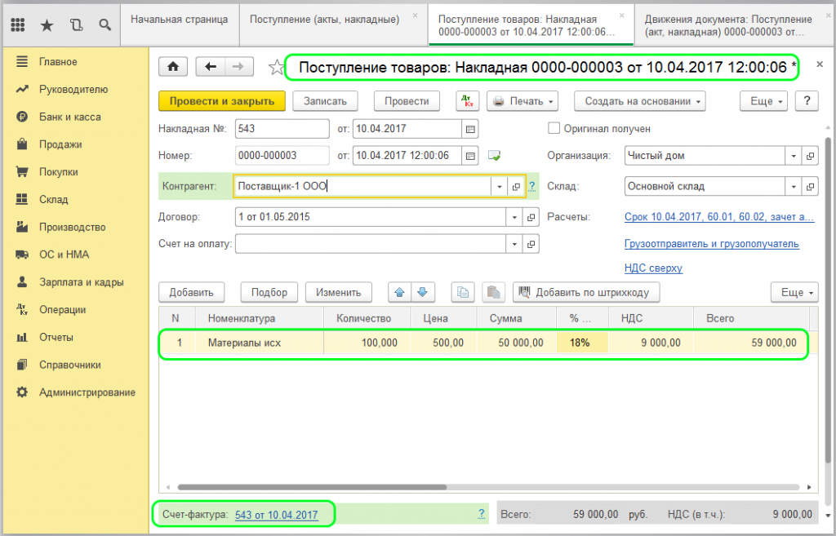Image resolution: width=836 pixels, height=536 pixels.
Task: Open the Создать на основании dropdown
Action: (639, 101)
